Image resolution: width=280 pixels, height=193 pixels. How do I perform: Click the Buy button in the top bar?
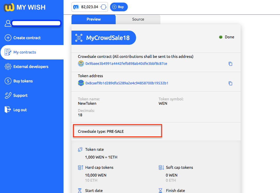pyautogui.click(x=119, y=7)
